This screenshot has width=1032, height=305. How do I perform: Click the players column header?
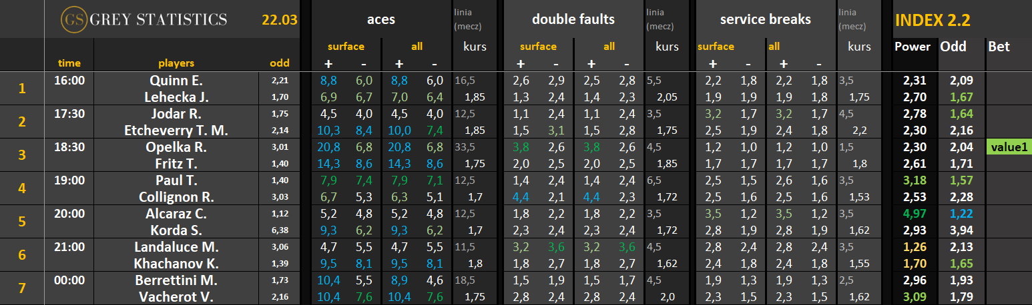point(176,63)
